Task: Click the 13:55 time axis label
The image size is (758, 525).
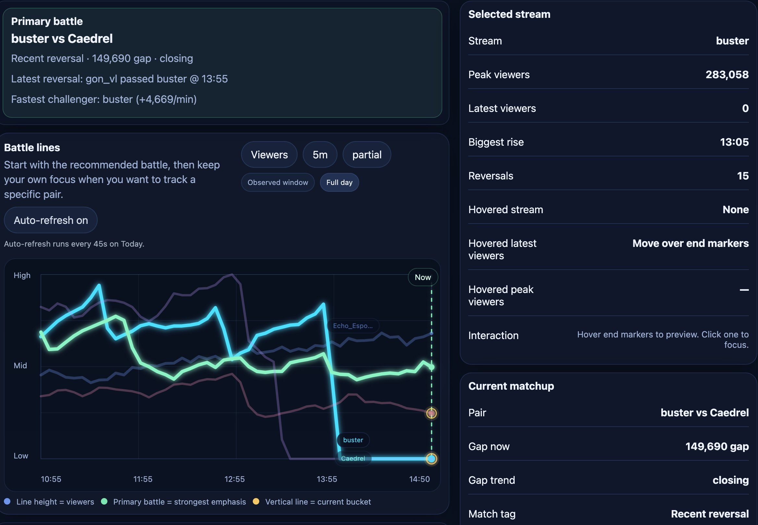Action: point(327,479)
